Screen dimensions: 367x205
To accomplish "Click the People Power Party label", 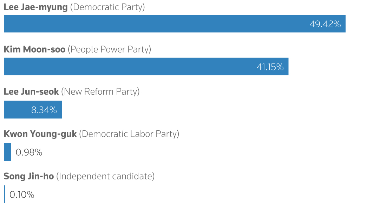I will 109,49.
